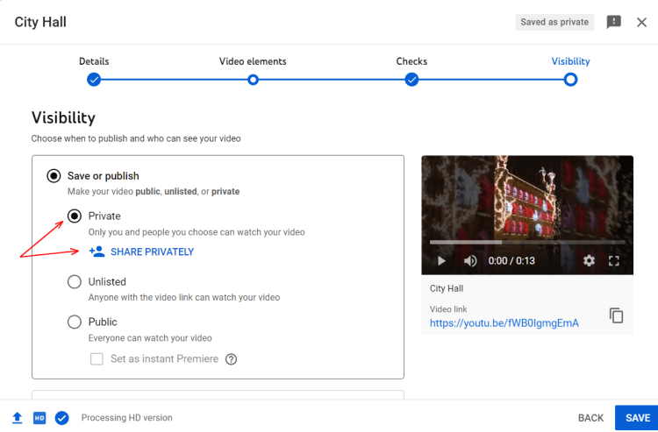Image resolution: width=658 pixels, height=432 pixels.
Task: Click the blue SAVE button
Action: point(638,418)
